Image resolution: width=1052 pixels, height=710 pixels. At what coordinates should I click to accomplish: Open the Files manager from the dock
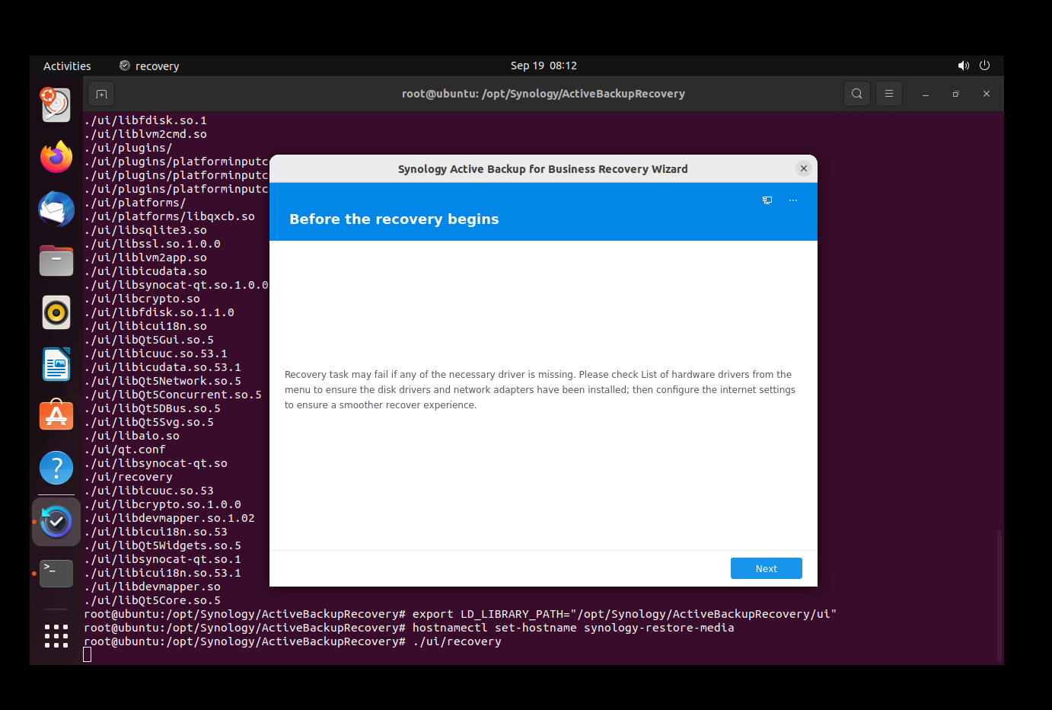coord(56,261)
